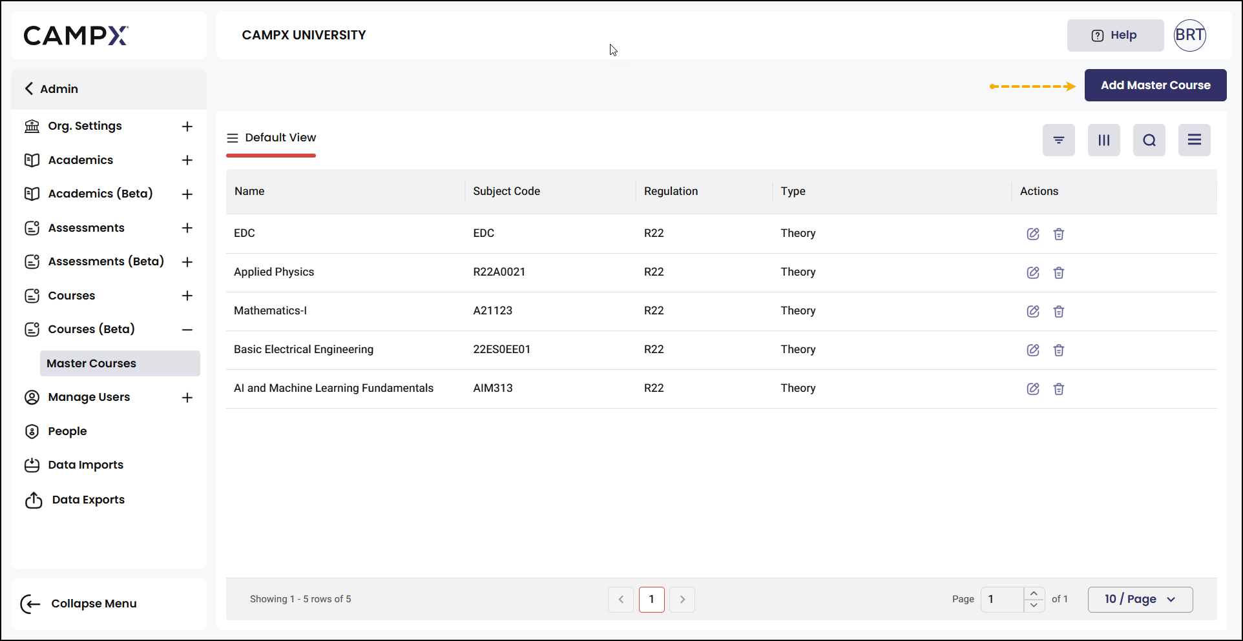The width and height of the screenshot is (1243, 641).
Task: Increment the page number stepper up
Action: point(1034,593)
